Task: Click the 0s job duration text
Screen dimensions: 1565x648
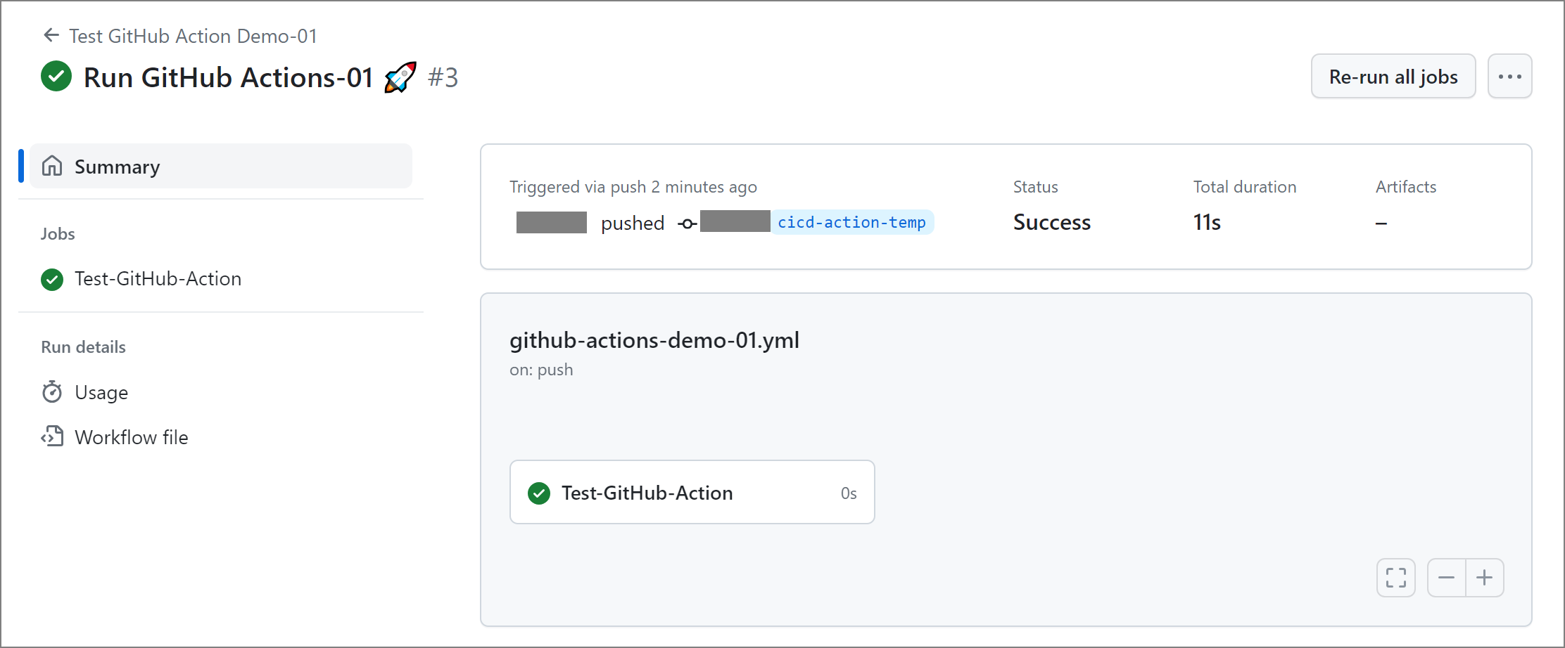Action: pyautogui.click(x=849, y=493)
